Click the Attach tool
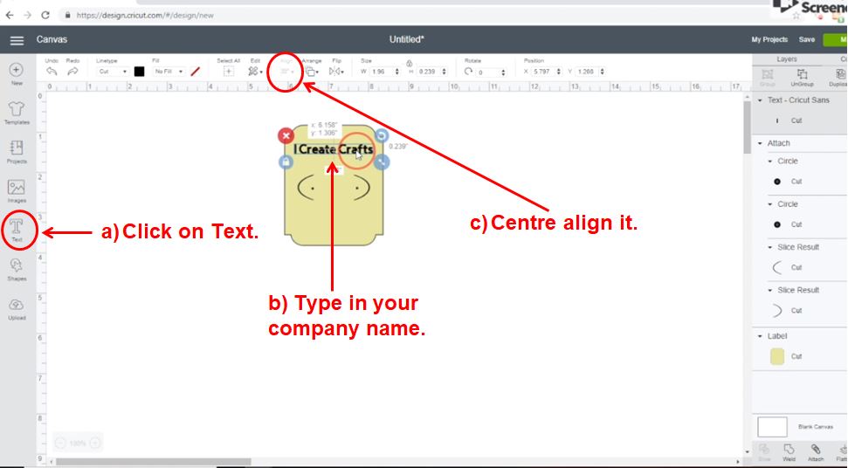The width and height of the screenshot is (848, 468). pyautogui.click(x=816, y=452)
